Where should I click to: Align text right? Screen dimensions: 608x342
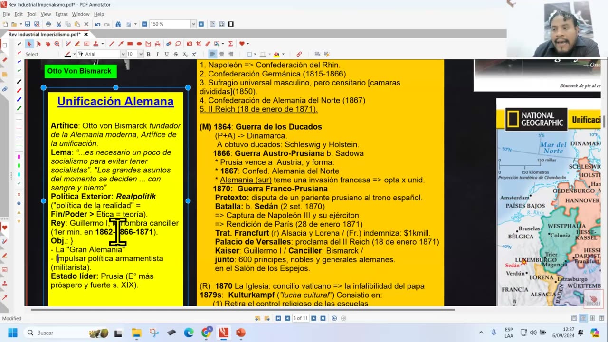click(231, 54)
